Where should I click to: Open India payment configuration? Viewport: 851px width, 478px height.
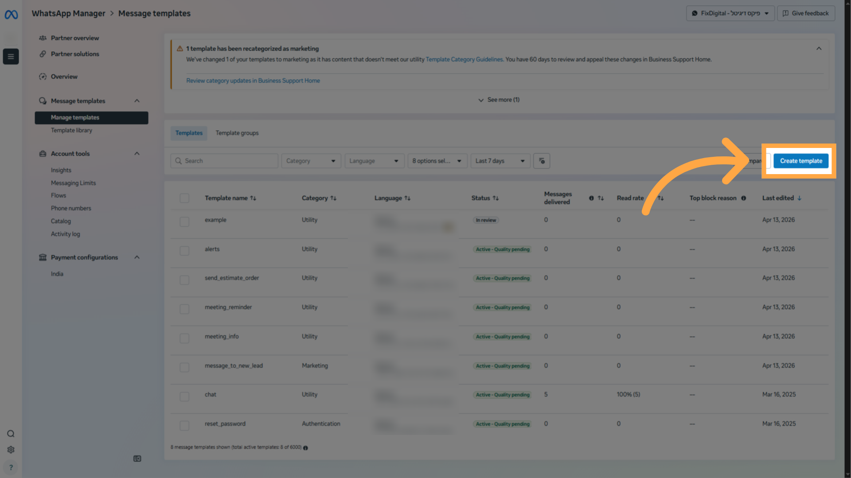click(57, 274)
